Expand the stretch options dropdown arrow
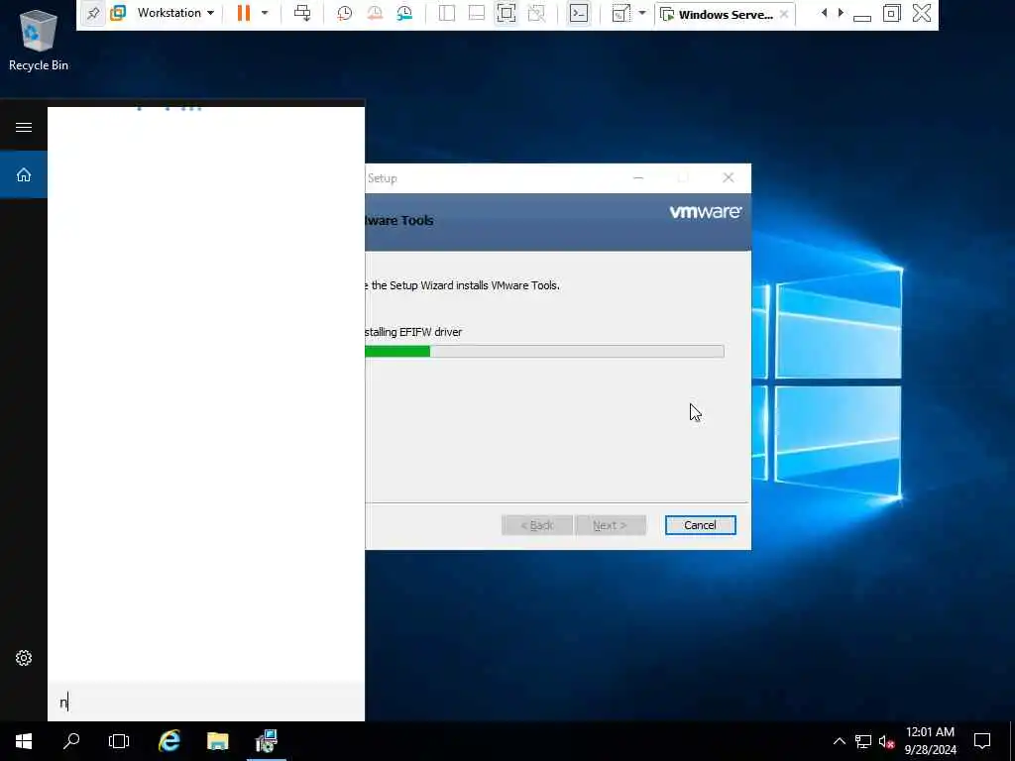Viewport: 1015px width, 761px height. [641, 13]
